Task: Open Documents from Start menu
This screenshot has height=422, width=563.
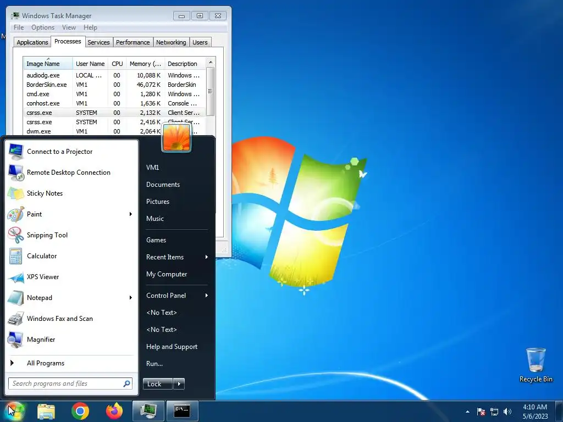Action: click(x=163, y=185)
